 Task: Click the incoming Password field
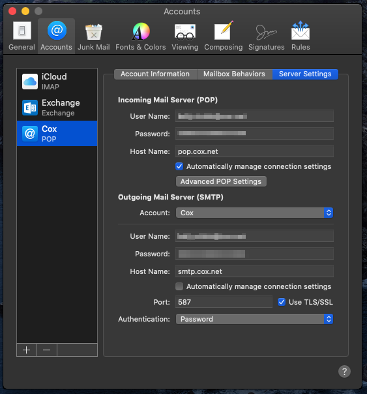pyautogui.click(x=254, y=134)
